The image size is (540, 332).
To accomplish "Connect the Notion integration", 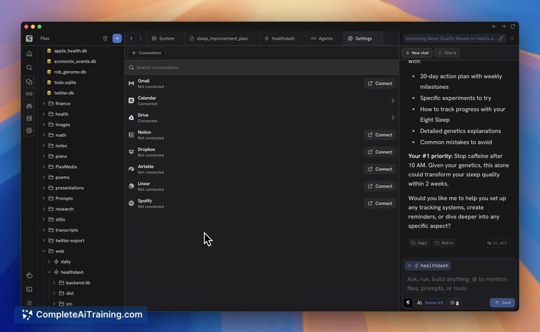I will click(380, 135).
